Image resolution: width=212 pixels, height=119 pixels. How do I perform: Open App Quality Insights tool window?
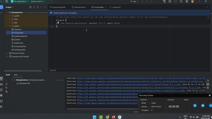click(1, 96)
